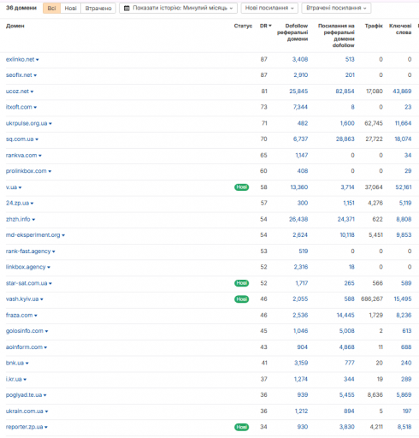Switch to the 'Нові' filter tab
The width and height of the screenshot is (419, 438).
70,9
